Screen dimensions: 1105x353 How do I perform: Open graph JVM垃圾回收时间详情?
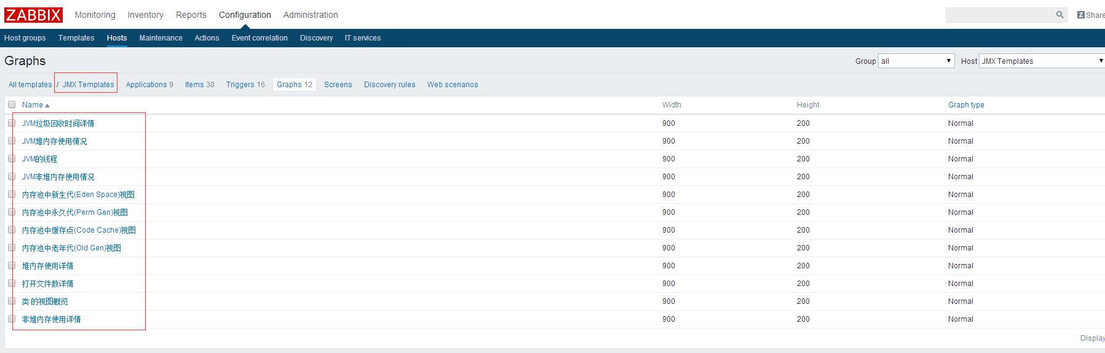58,123
